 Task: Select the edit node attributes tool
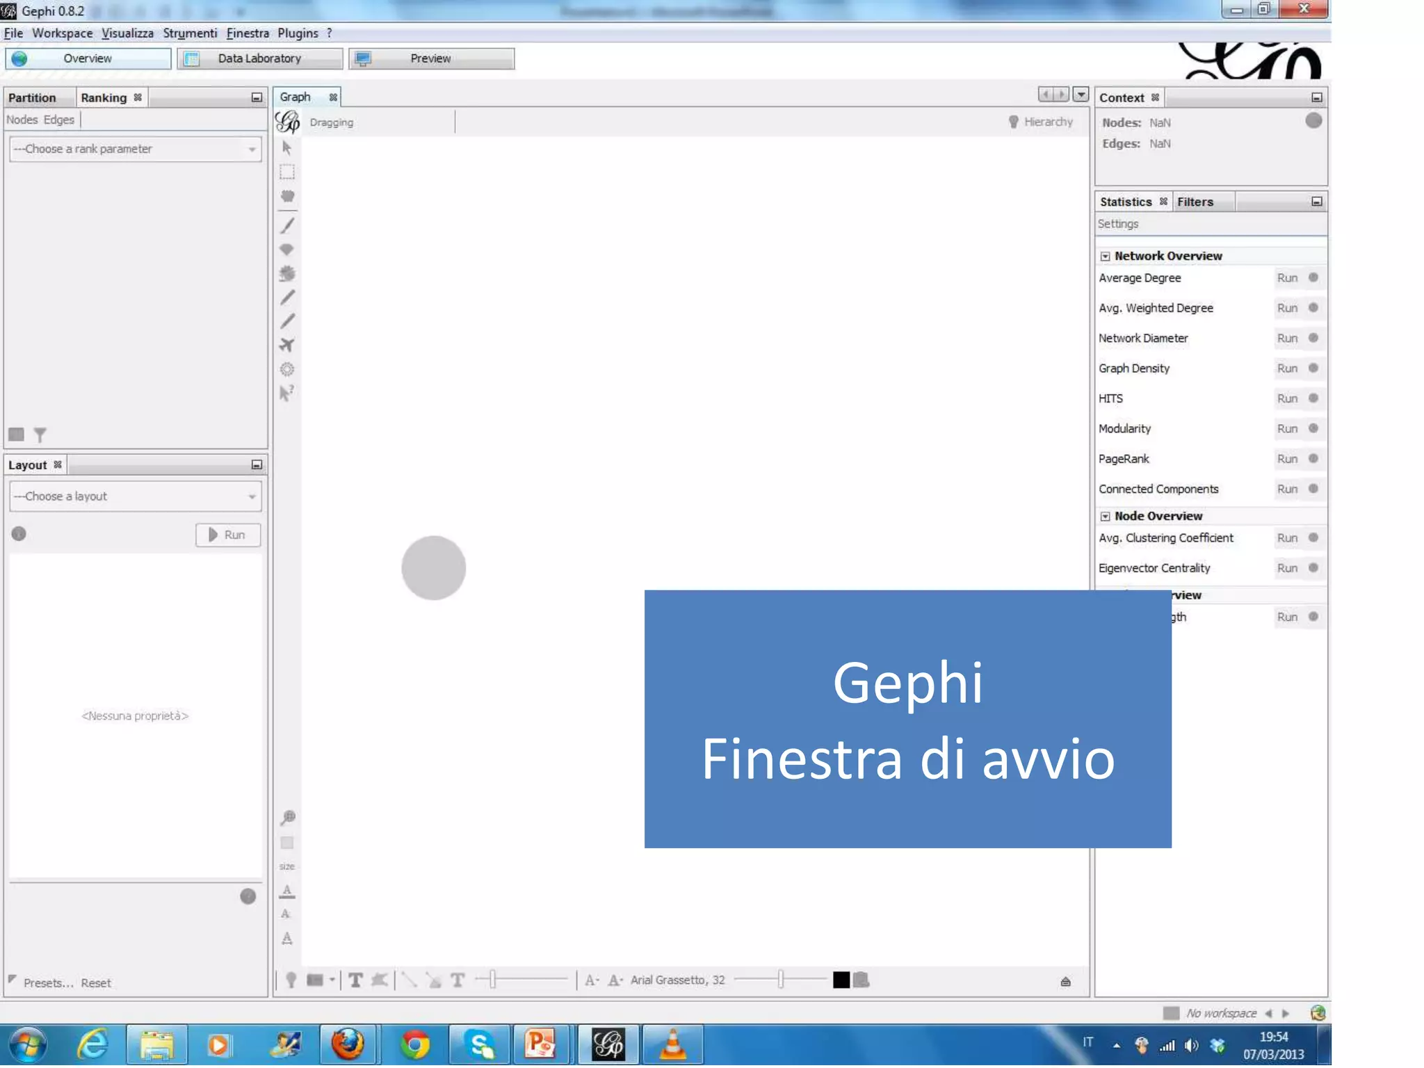[x=286, y=393]
